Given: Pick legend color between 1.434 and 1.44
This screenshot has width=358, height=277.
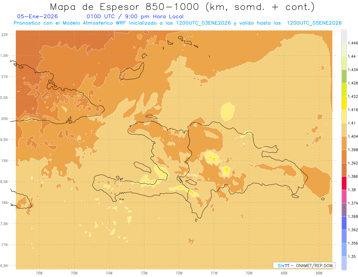Looking at the screenshot, I should click(344, 63).
